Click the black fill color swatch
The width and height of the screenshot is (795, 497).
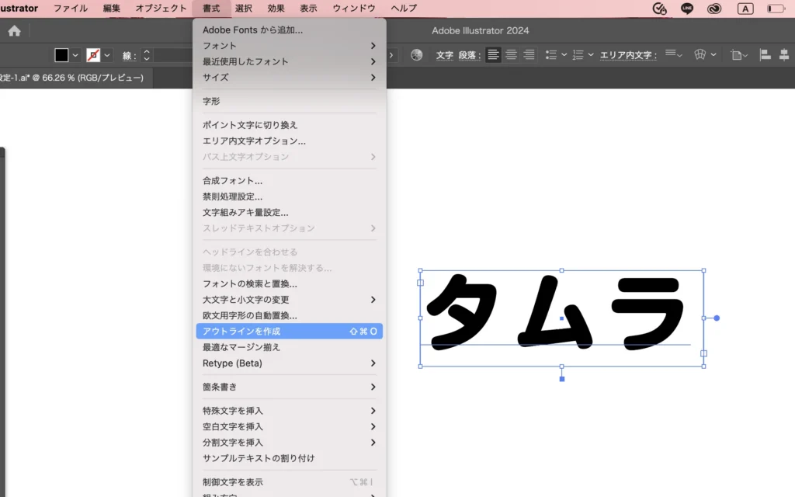[61, 55]
